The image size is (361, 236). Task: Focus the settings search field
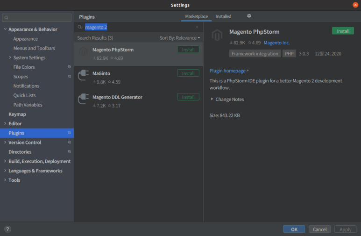pyautogui.click(x=37, y=17)
